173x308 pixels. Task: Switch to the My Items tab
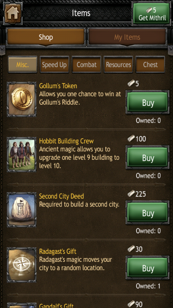[x=127, y=37]
